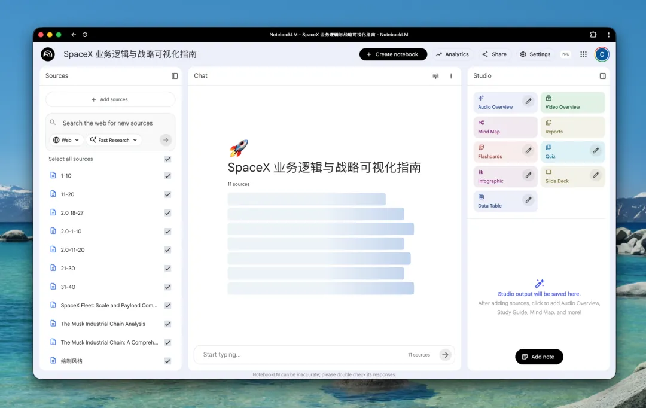Toggle the Select all sources checkbox
This screenshot has width=646, height=408.
(167, 159)
